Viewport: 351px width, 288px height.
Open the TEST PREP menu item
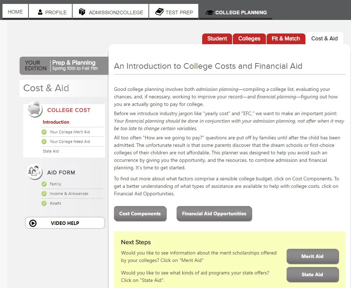pos(174,11)
